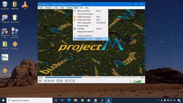Open the Windows Start menu

[3, 100]
